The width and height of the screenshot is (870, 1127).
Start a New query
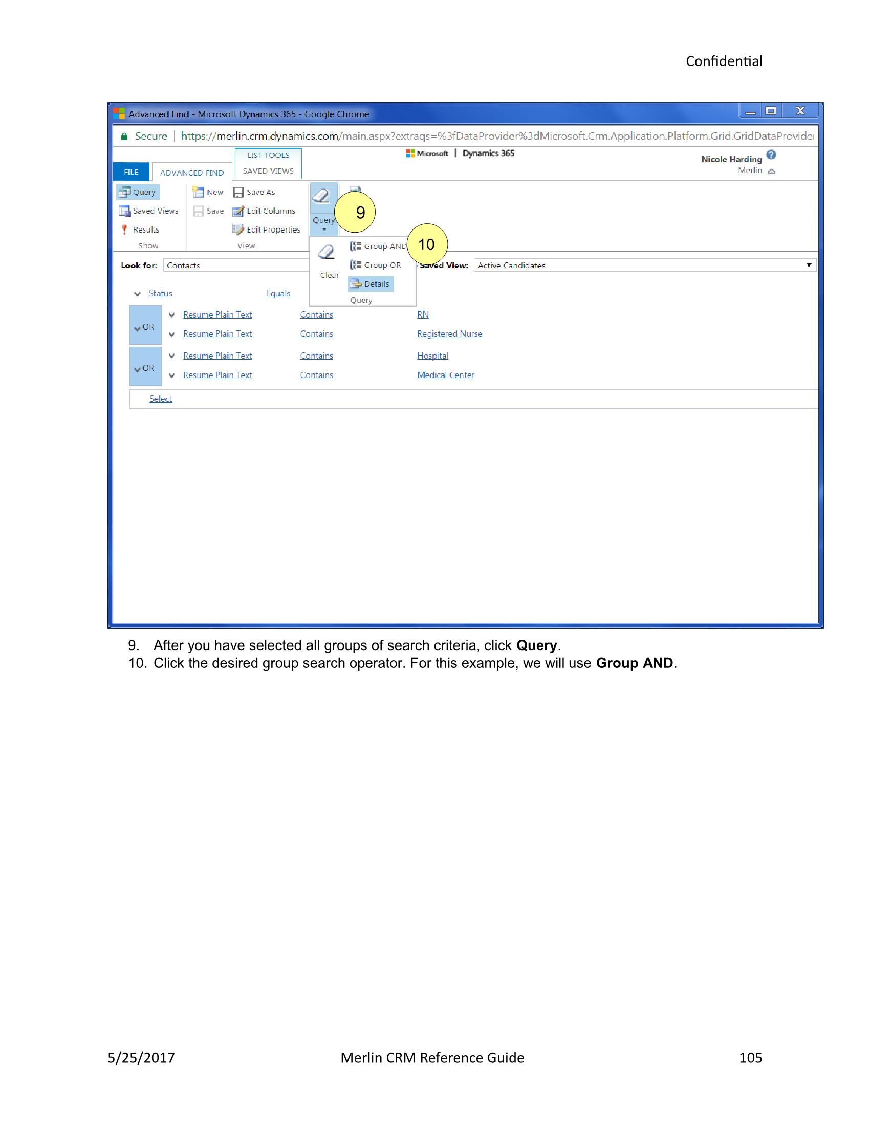(x=208, y=192)
